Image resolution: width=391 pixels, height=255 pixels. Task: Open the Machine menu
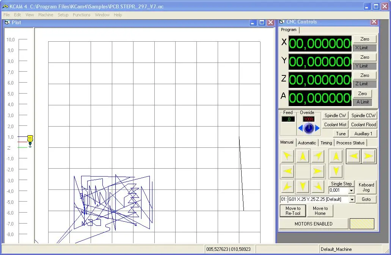coord(46,15)
